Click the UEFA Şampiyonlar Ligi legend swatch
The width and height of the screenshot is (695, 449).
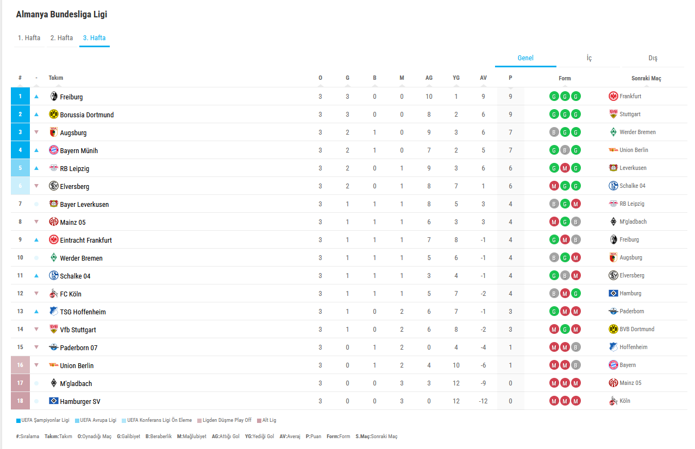point(18,420)
